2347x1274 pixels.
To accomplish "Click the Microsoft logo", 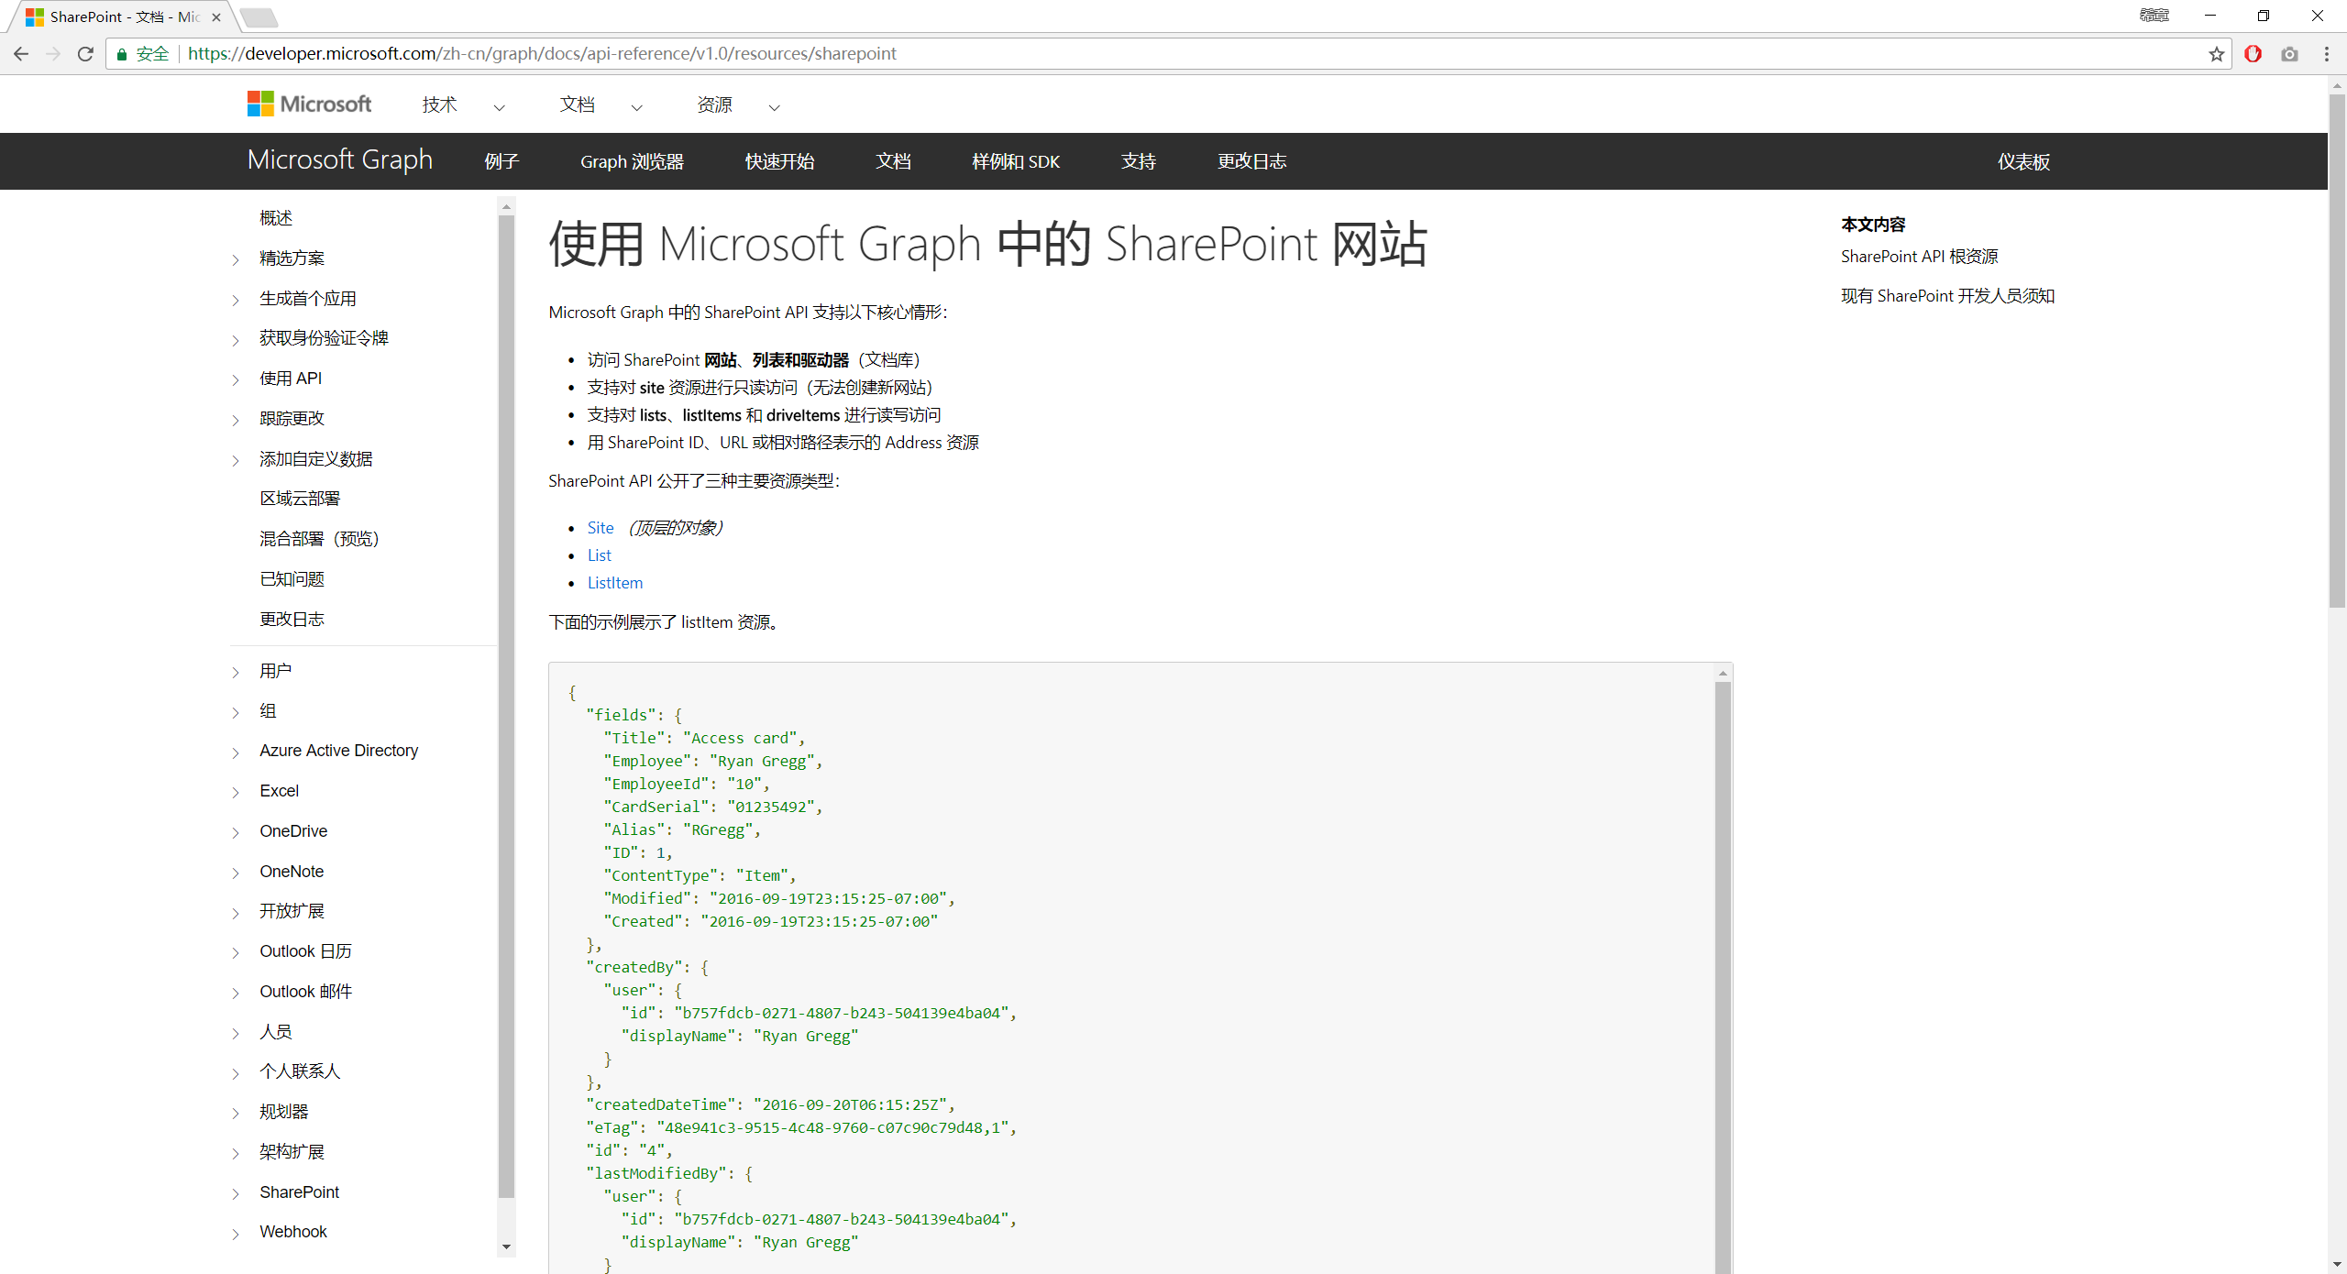I will tap(308, 104).
